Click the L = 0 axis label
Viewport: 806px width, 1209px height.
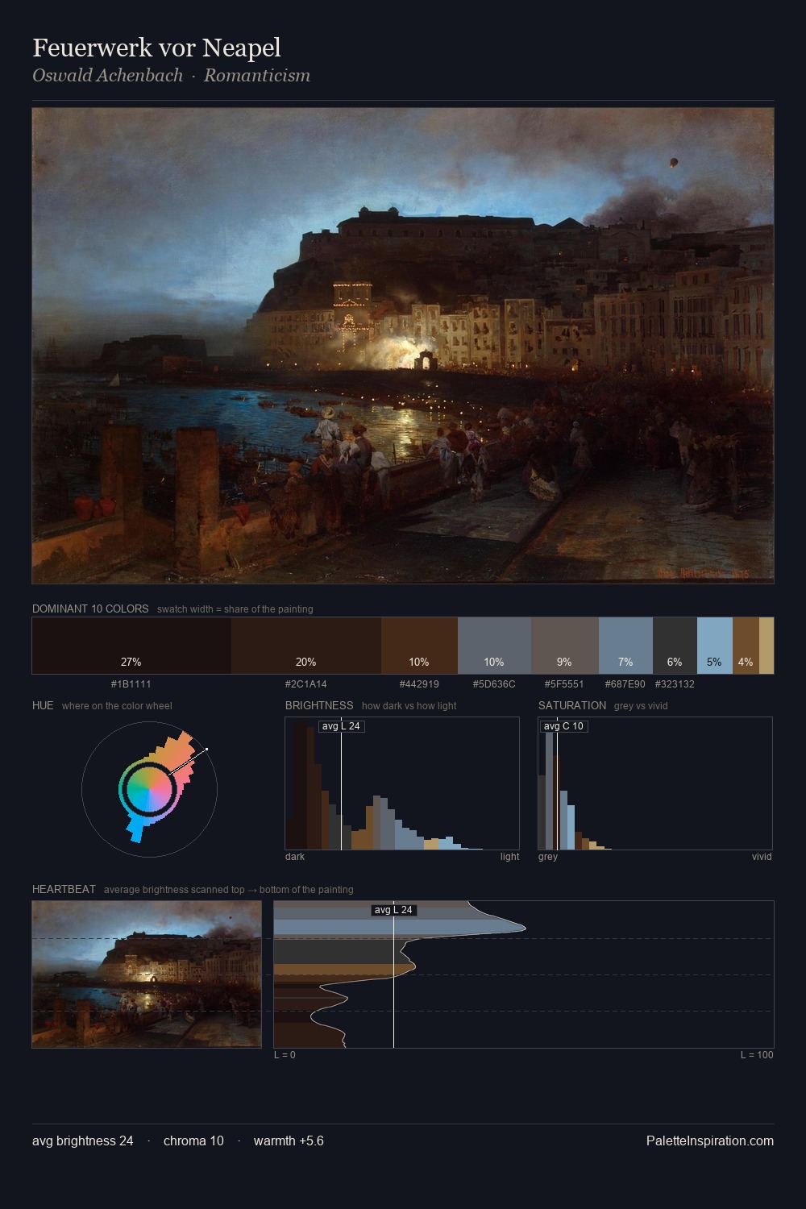pos(285,1055)
